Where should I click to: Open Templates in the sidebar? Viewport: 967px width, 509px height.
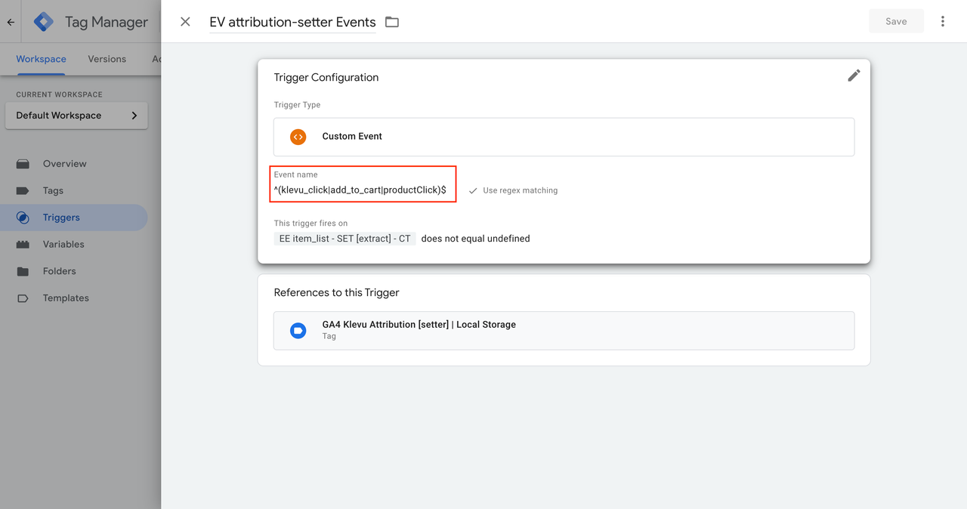point(66,298)
